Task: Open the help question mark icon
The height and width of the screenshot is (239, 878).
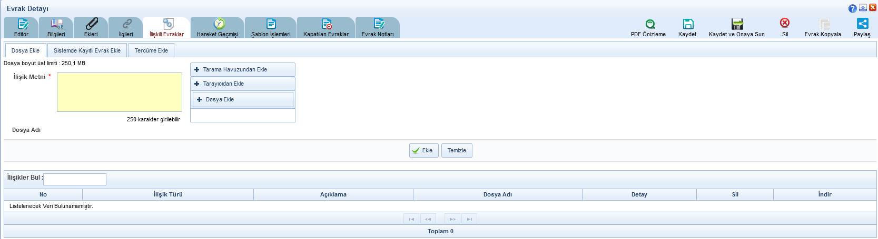Action: point(852,8)
